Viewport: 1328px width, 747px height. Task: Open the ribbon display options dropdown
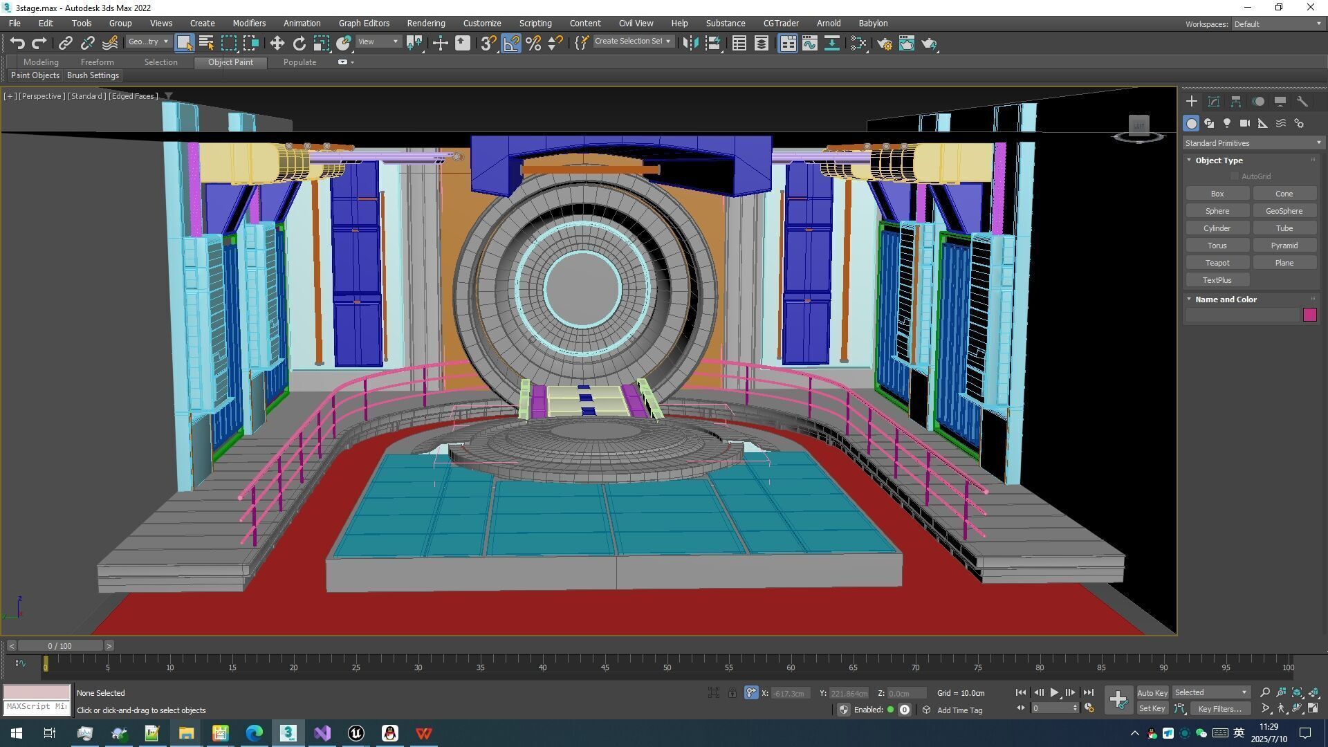tap(345, 62)
